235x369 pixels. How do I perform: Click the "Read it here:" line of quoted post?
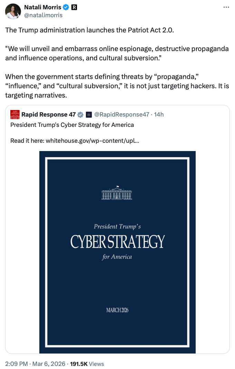click(x=28, y=140)
